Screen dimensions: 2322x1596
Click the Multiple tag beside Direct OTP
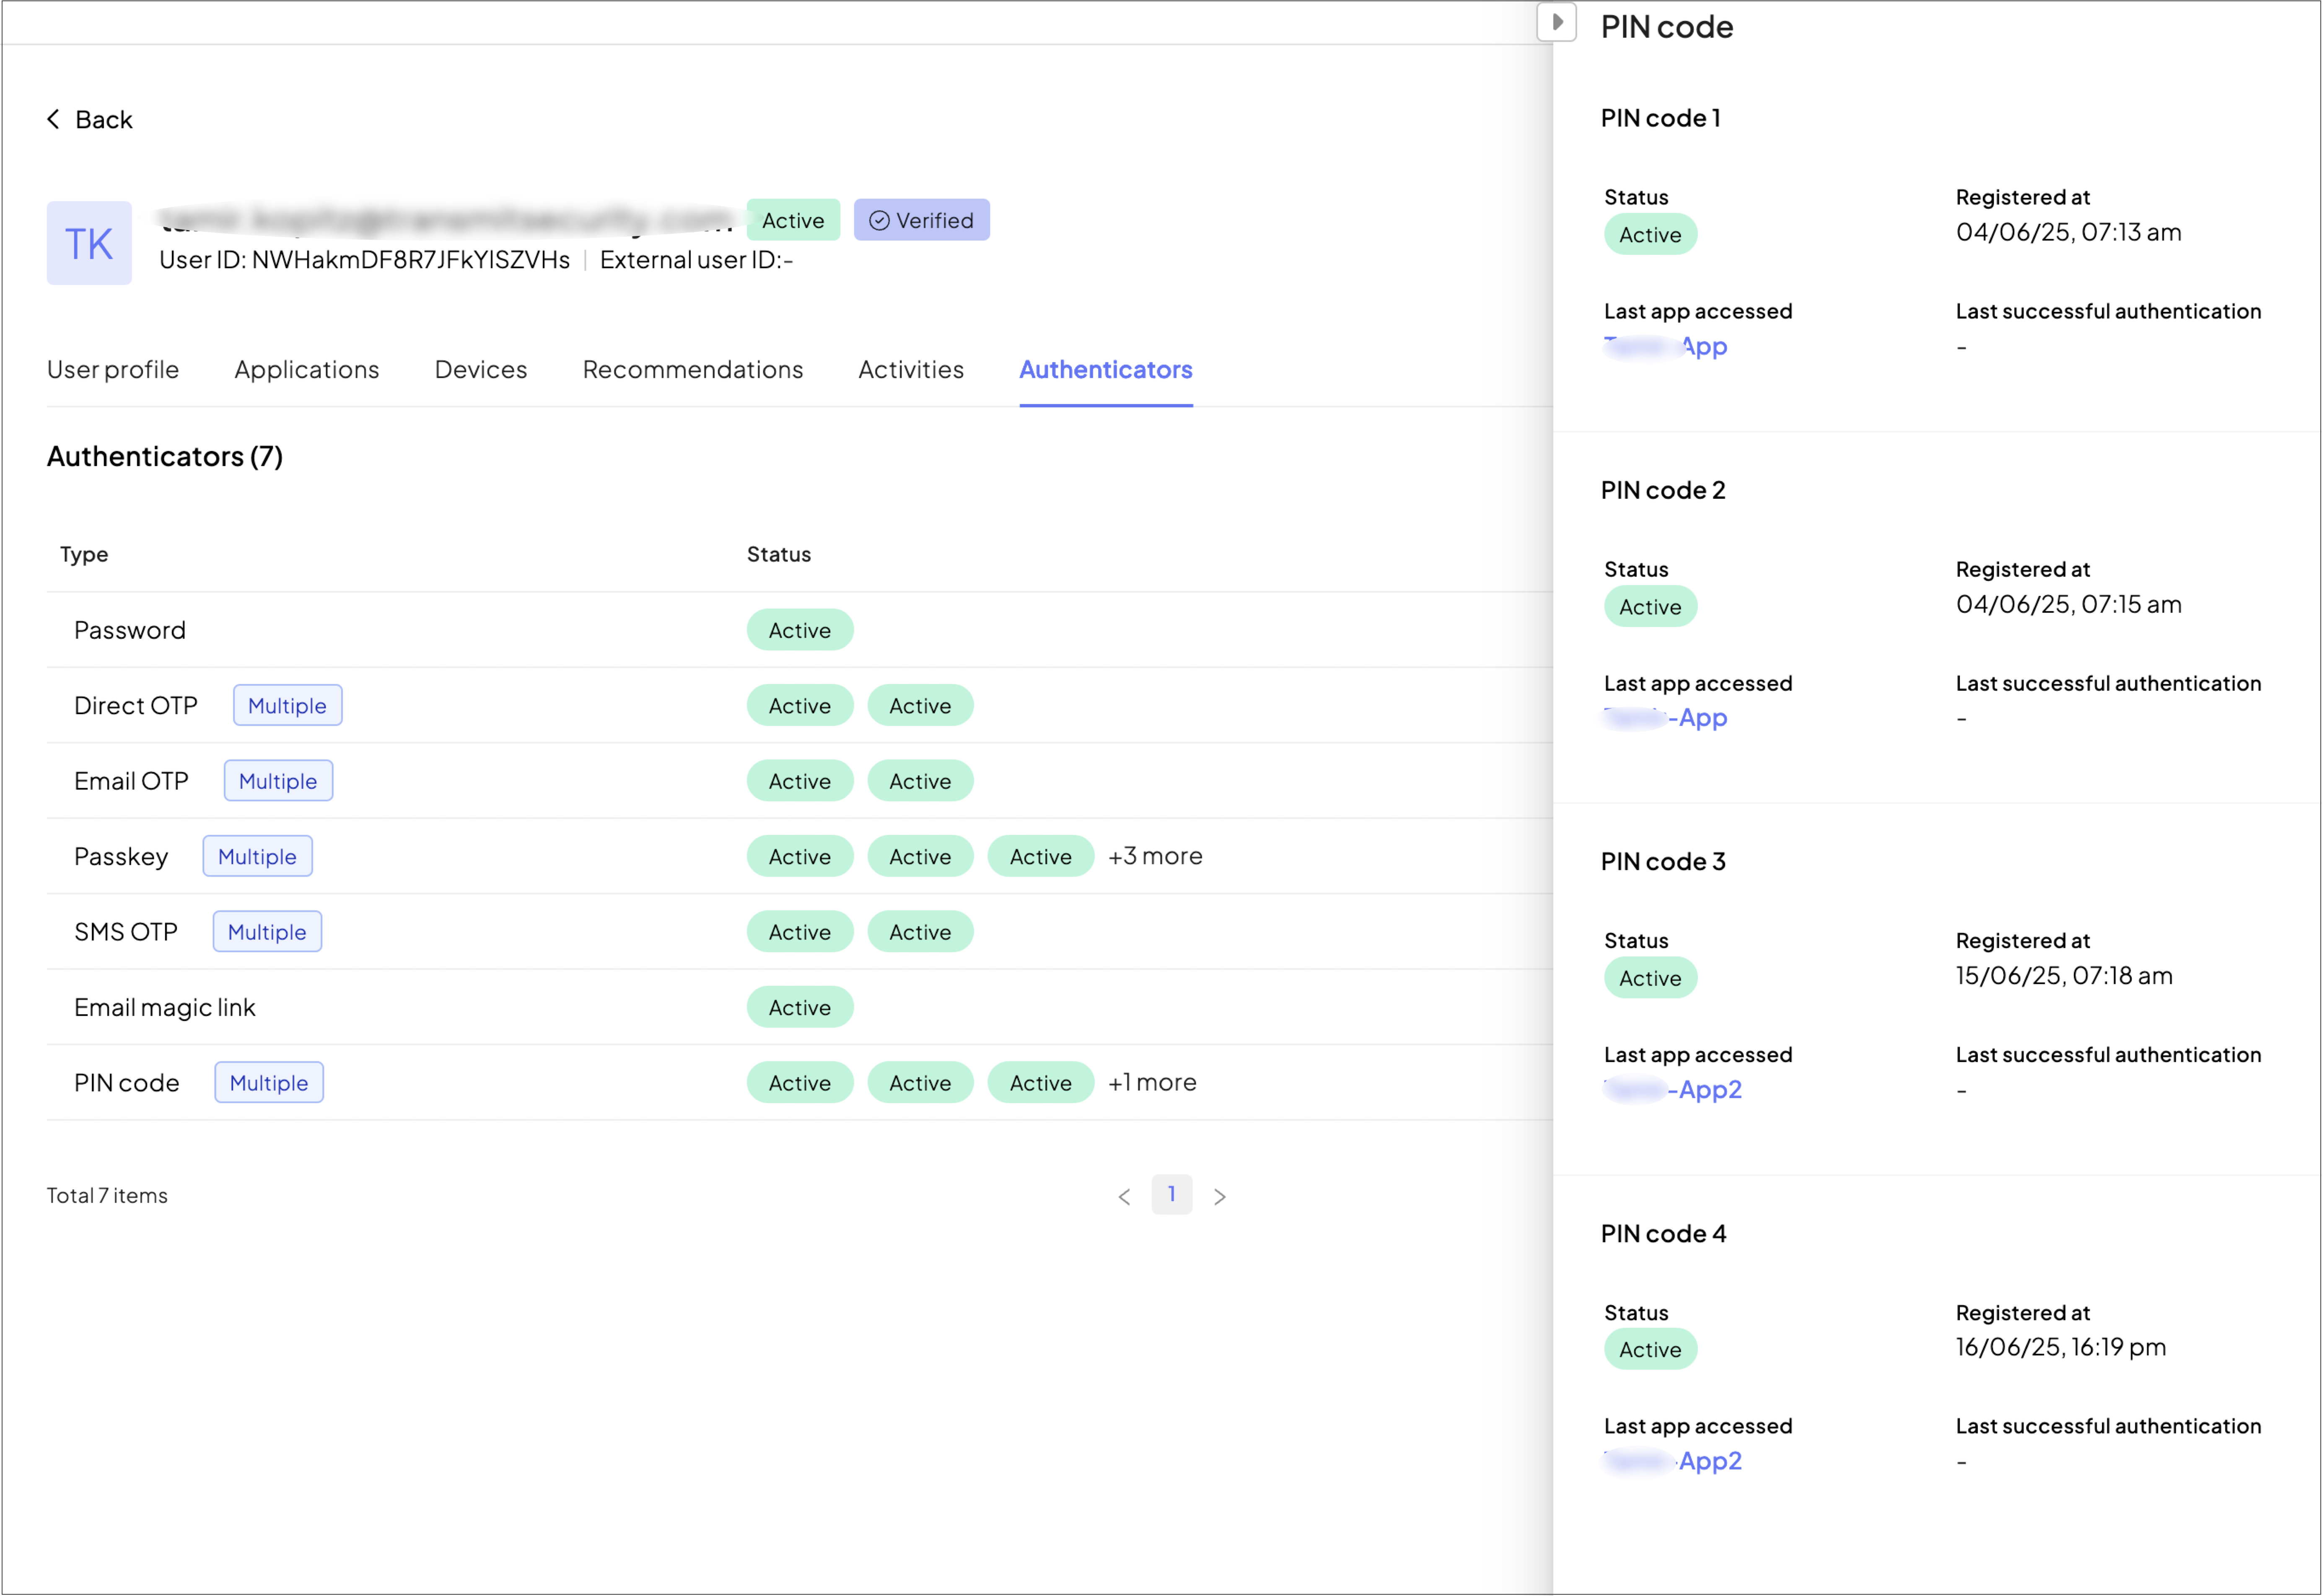pyautogui.click(x=287, y=705)
